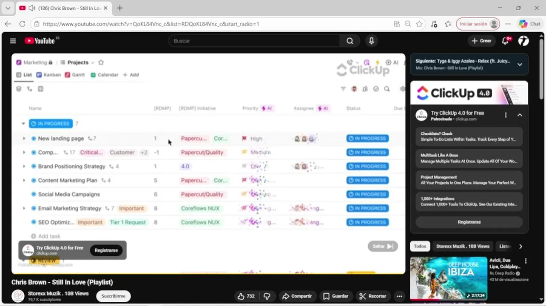Screen dimensions: 546x306
Task: Add this page to favorites star
Action: pyautogui.click(x=419, y=24)
